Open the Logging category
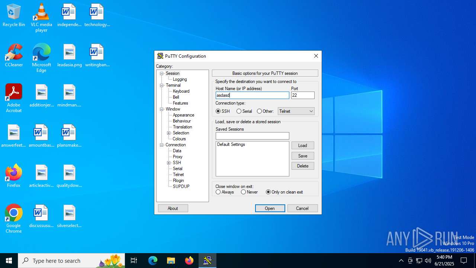 pos(180,79)
